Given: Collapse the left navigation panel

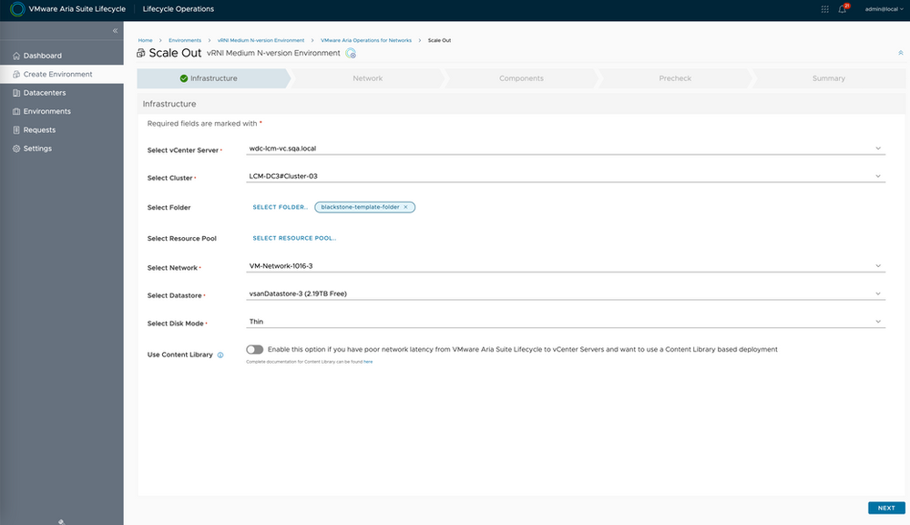Looking at the screenshot, I should point(114,29).
